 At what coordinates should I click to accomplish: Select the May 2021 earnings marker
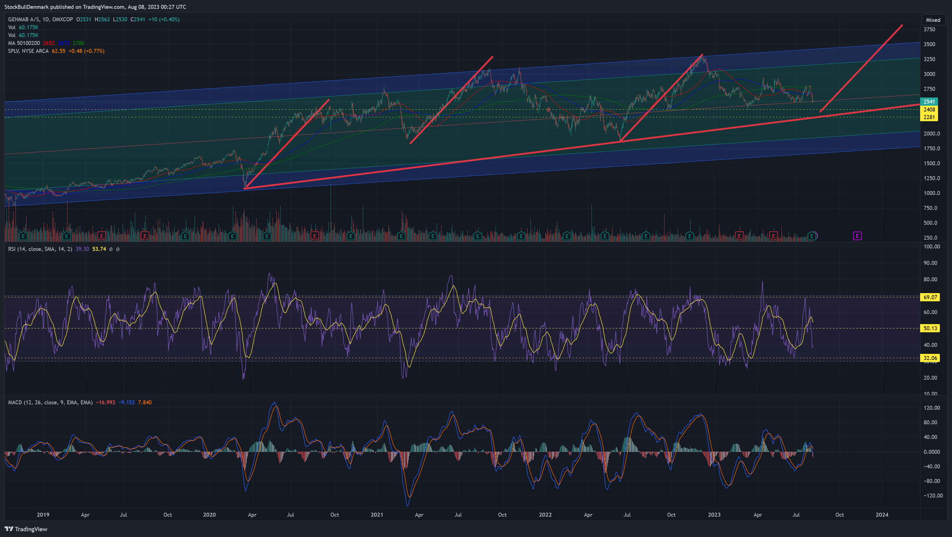pyautogui.click(x=433, y=236)
